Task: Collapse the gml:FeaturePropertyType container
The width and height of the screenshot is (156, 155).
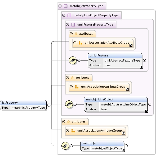Action: [x=67, y=25]
